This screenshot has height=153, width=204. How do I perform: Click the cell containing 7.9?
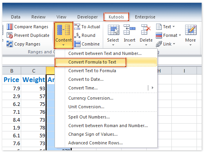[11, 88]
